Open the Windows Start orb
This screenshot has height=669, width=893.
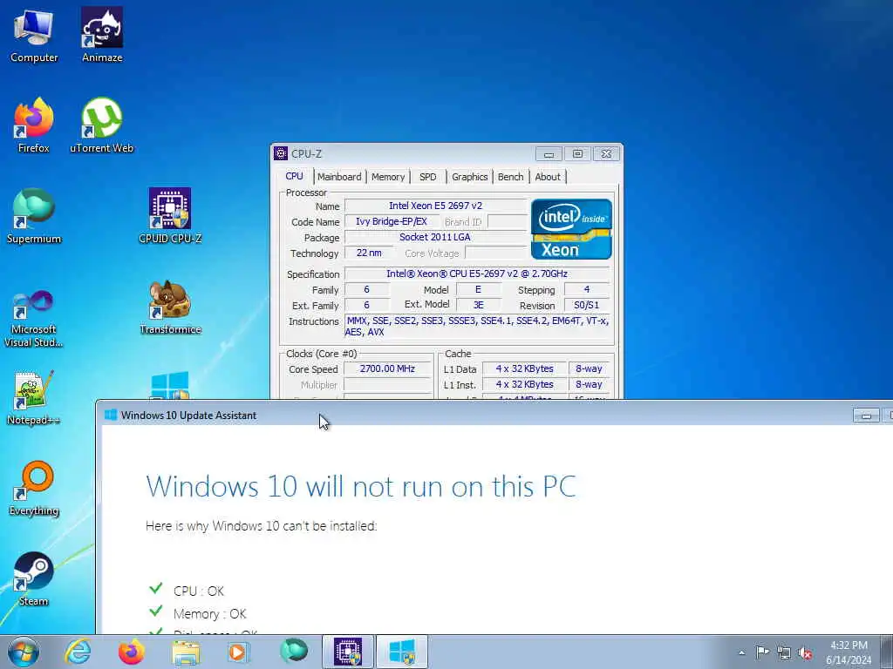click(24, 652)
